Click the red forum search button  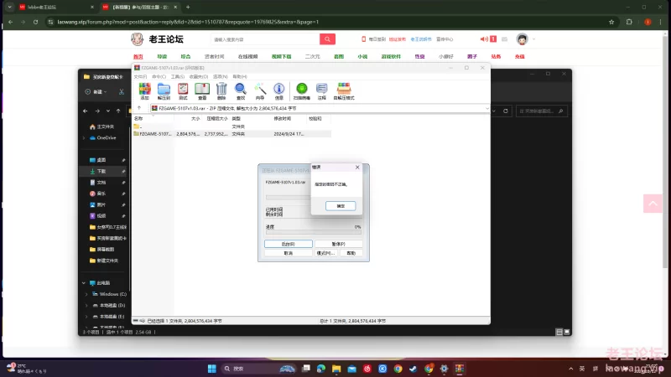(x=327, y=39)
